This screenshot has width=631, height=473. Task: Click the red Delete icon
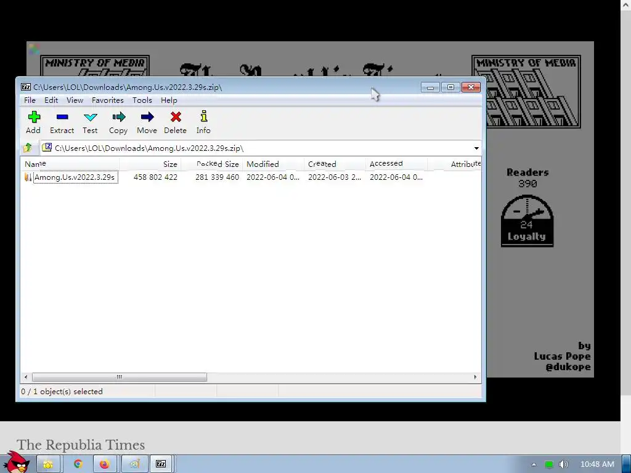pos(176,117)
